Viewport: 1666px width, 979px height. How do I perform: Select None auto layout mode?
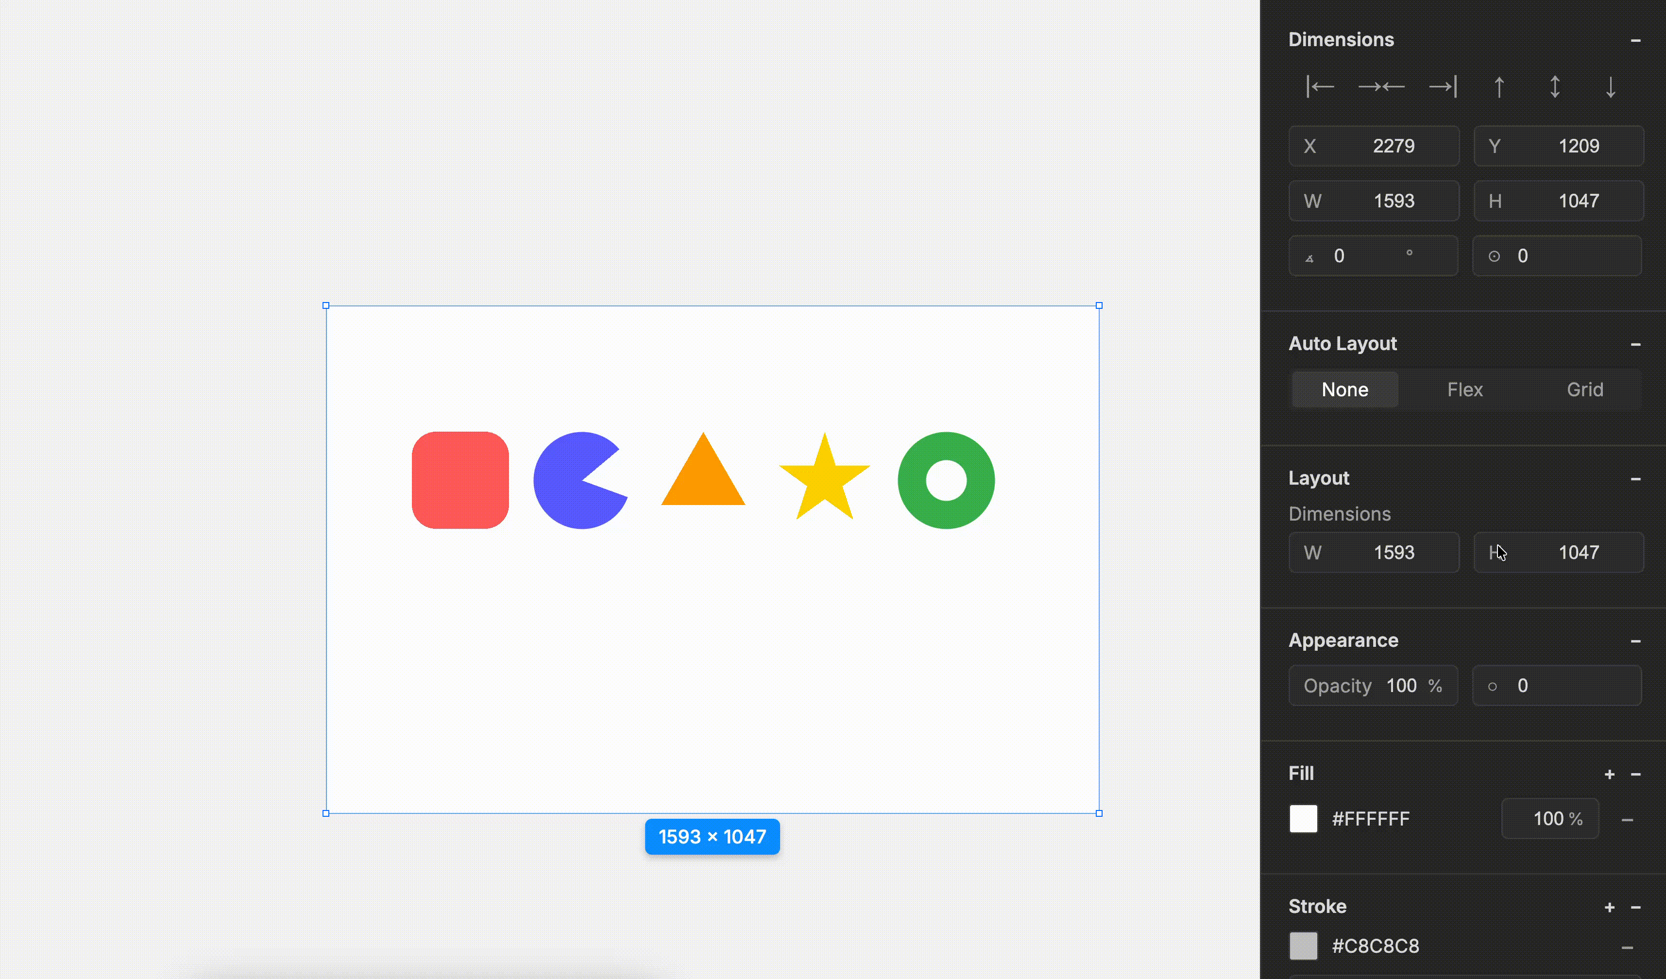(1344, 389)
